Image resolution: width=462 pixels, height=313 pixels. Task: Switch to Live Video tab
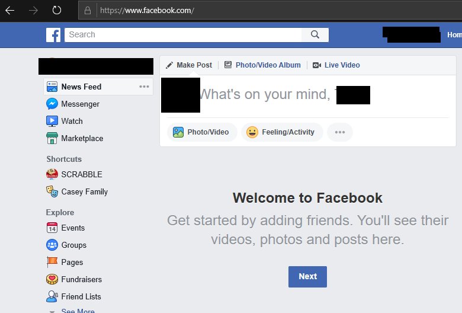[336, 65]
